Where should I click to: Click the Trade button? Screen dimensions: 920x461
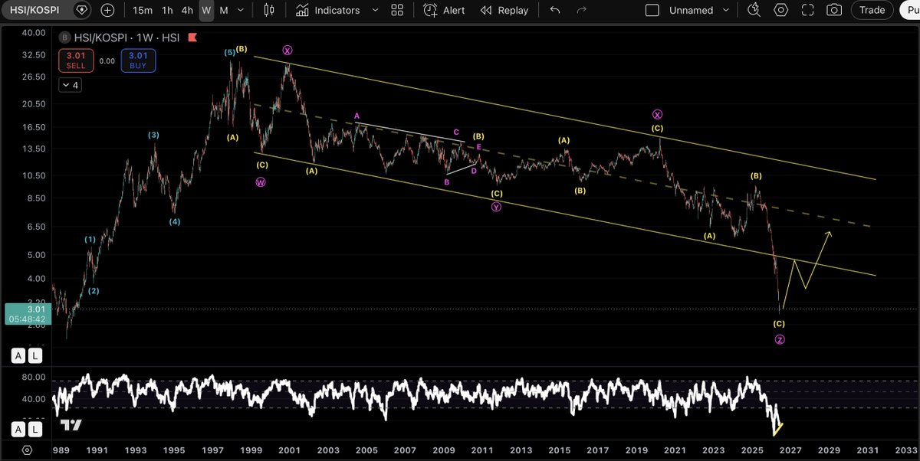tap(872, 10)
